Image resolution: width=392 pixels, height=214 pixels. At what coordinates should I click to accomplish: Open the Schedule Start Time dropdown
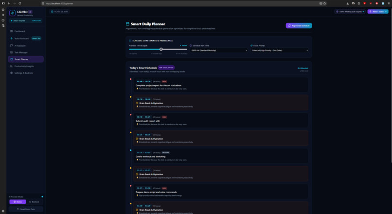(219, 51)
